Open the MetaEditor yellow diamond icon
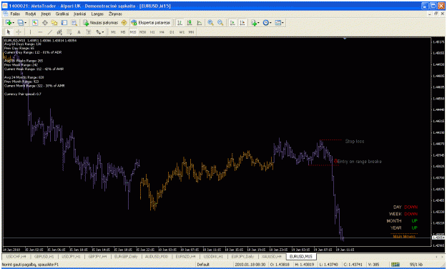The height and width of the screenshot is (269, 447). point(124,22)
